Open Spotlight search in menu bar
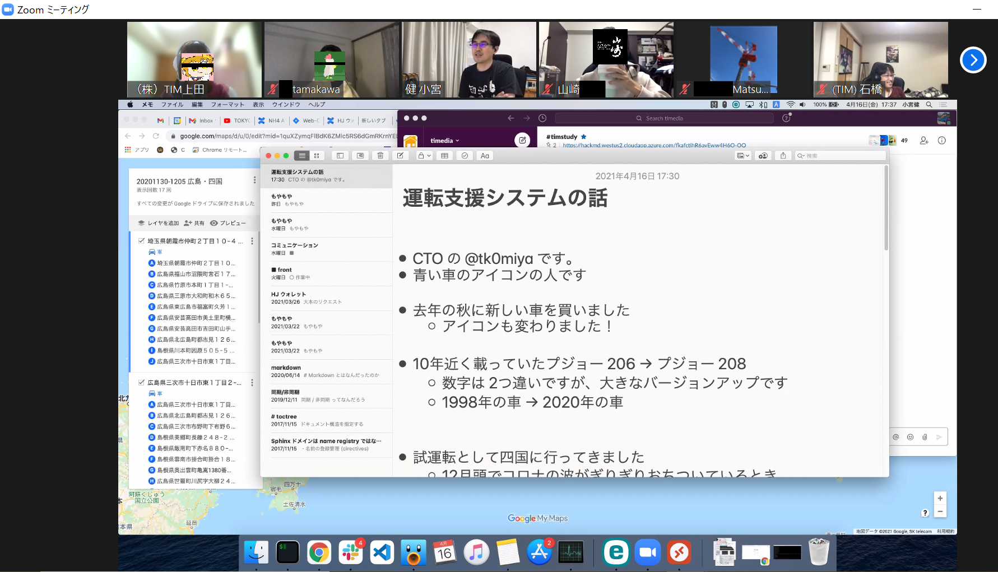 929,105
